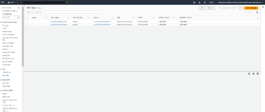
Task: Open 네트워크 ACL in the sidebar
Action: 7,72
